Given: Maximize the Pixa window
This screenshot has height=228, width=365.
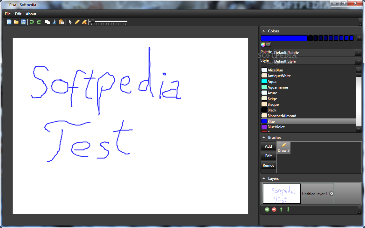Looking at the screenshot, I should 343,3.
